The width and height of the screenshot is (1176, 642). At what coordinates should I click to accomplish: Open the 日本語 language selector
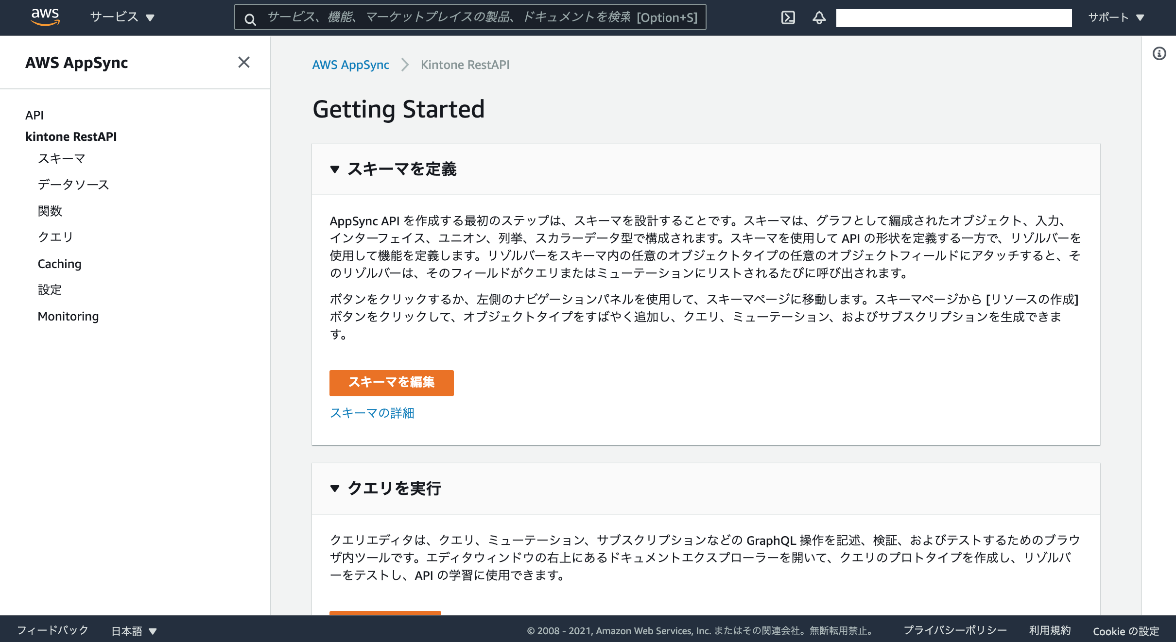pyautogui.click(x=134, y=631)
